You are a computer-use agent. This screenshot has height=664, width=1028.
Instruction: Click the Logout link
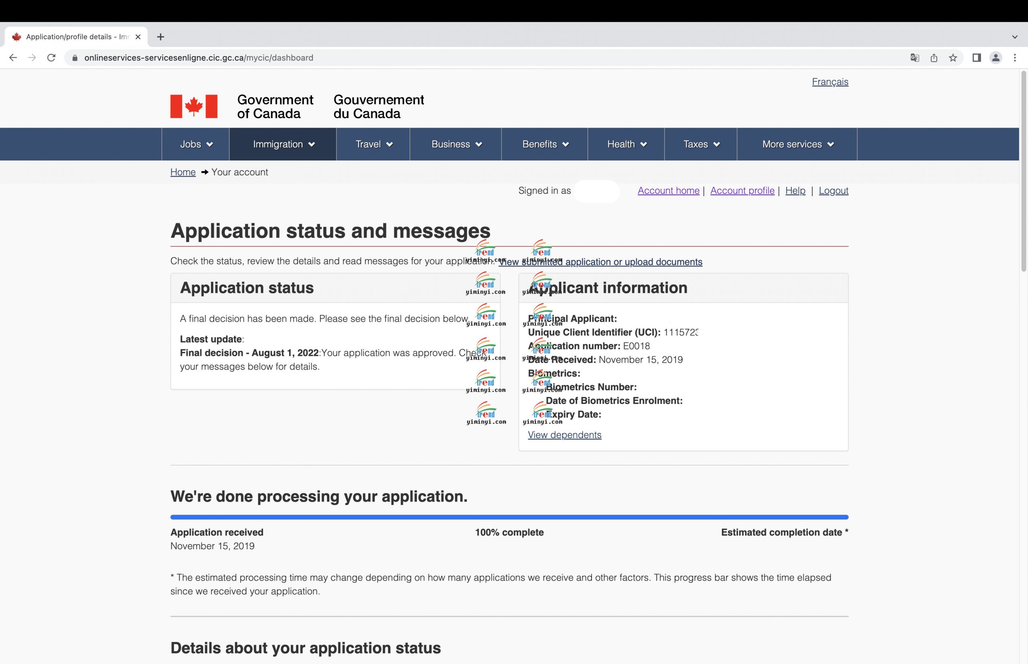(833, 191)
